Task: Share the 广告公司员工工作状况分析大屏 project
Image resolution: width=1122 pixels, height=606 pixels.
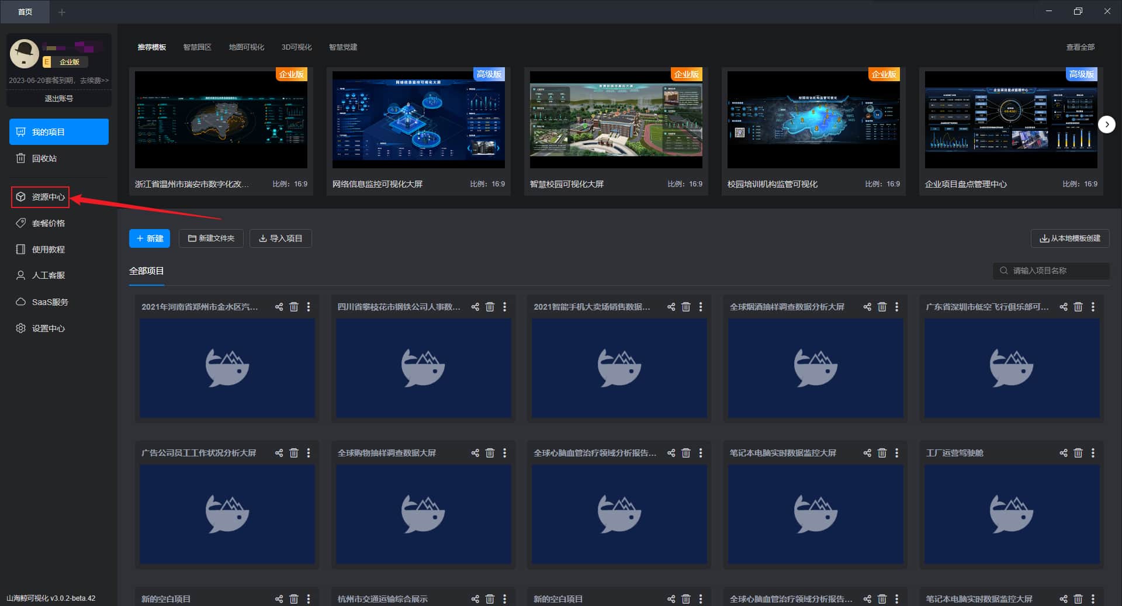Action: [279, 453]
